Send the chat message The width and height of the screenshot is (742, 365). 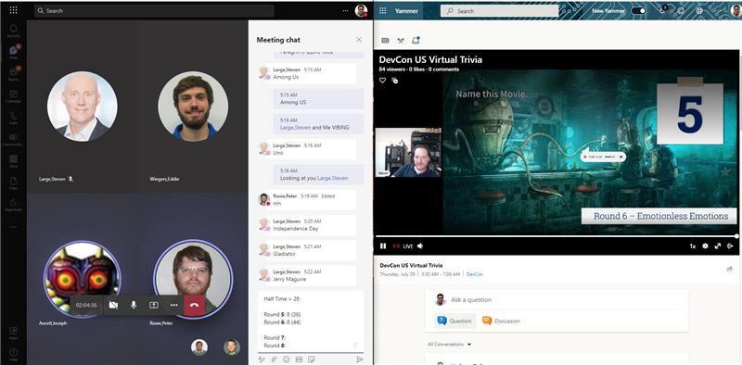point(359,359)
